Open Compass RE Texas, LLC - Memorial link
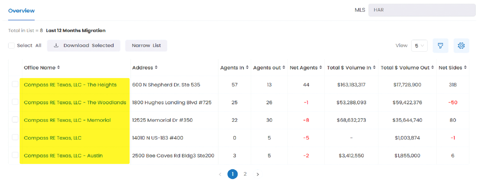478x183 pixels. point(67,120)
